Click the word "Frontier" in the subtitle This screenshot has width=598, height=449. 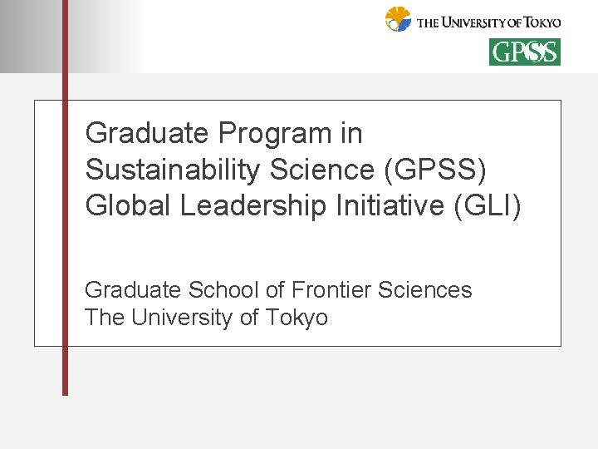point(331,290)
